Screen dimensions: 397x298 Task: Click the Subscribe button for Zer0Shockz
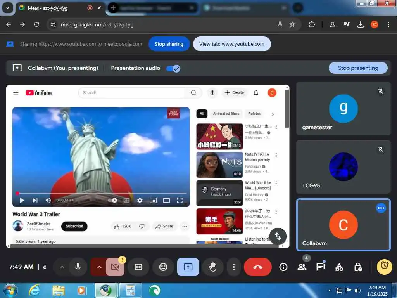[74, 226]
